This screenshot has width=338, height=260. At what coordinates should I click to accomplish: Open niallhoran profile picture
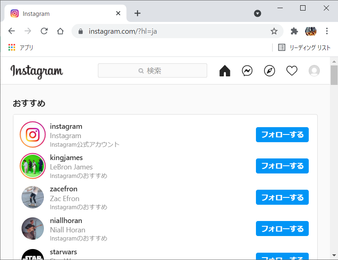tap(33, 229)
